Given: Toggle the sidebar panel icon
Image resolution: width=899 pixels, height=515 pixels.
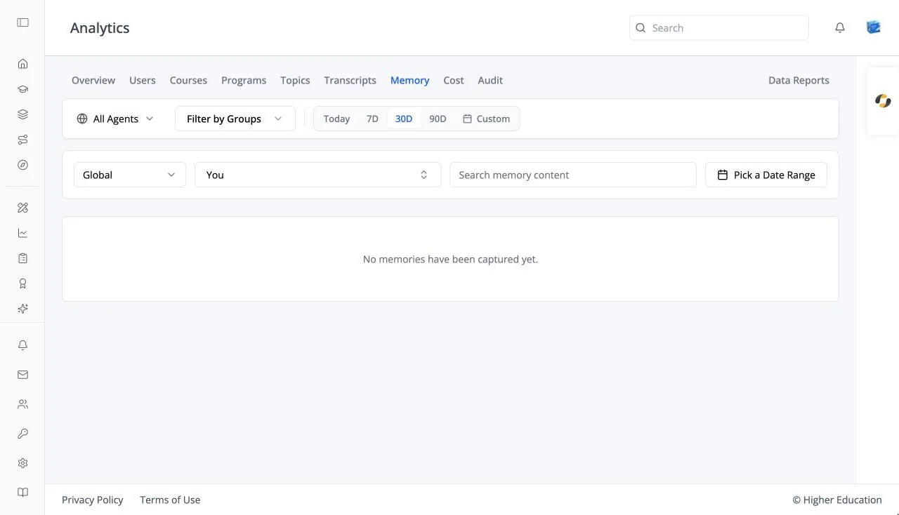Looking at the screenshot, I should [22, 22].
